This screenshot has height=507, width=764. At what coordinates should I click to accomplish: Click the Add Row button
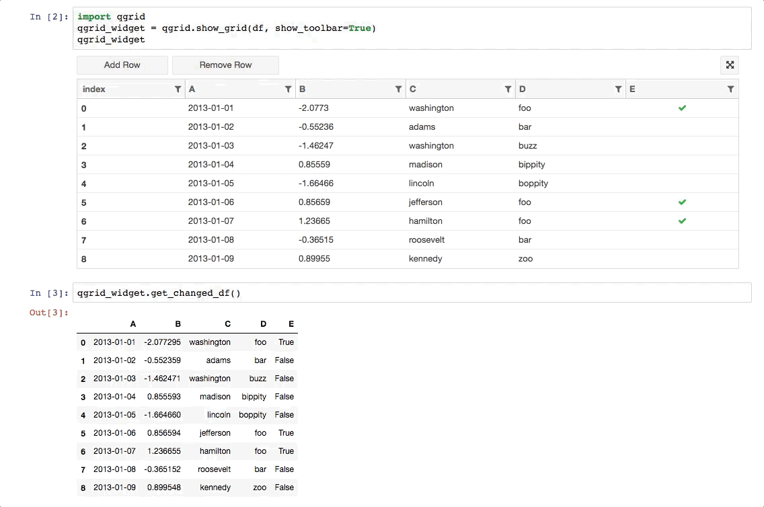point(122,65)
